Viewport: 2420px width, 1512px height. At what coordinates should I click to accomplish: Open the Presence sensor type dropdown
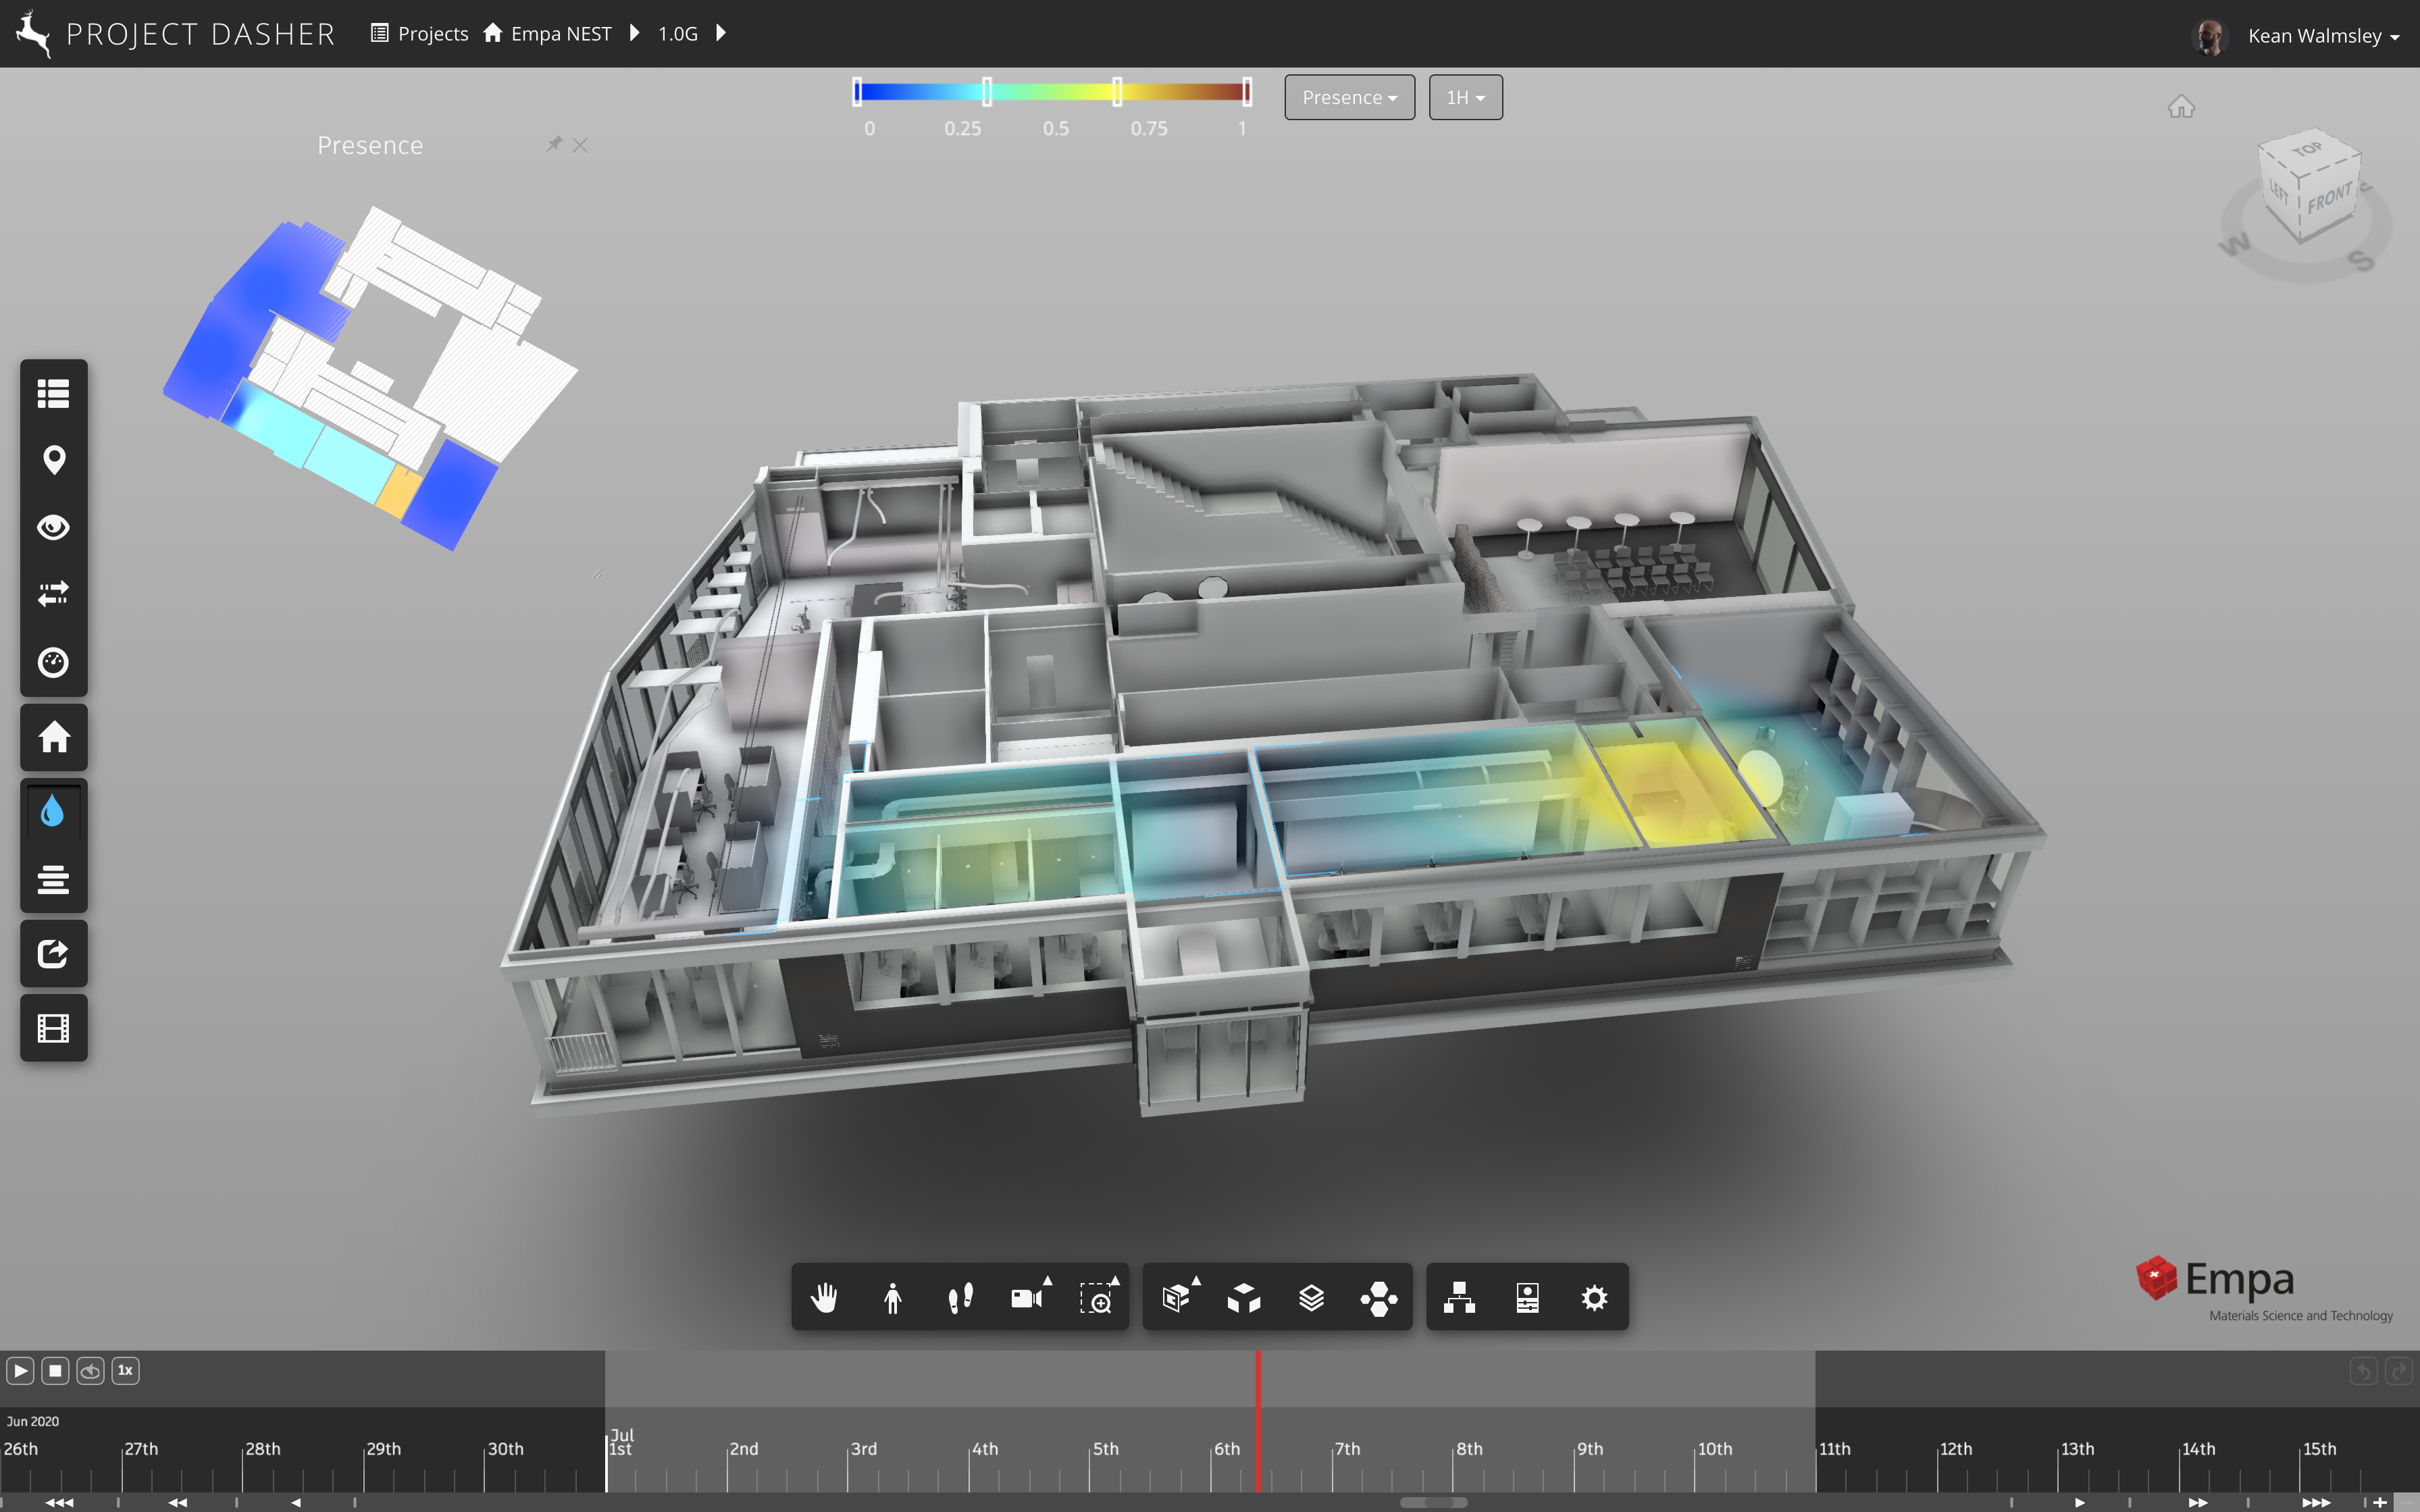click(x=1348, y=97)
